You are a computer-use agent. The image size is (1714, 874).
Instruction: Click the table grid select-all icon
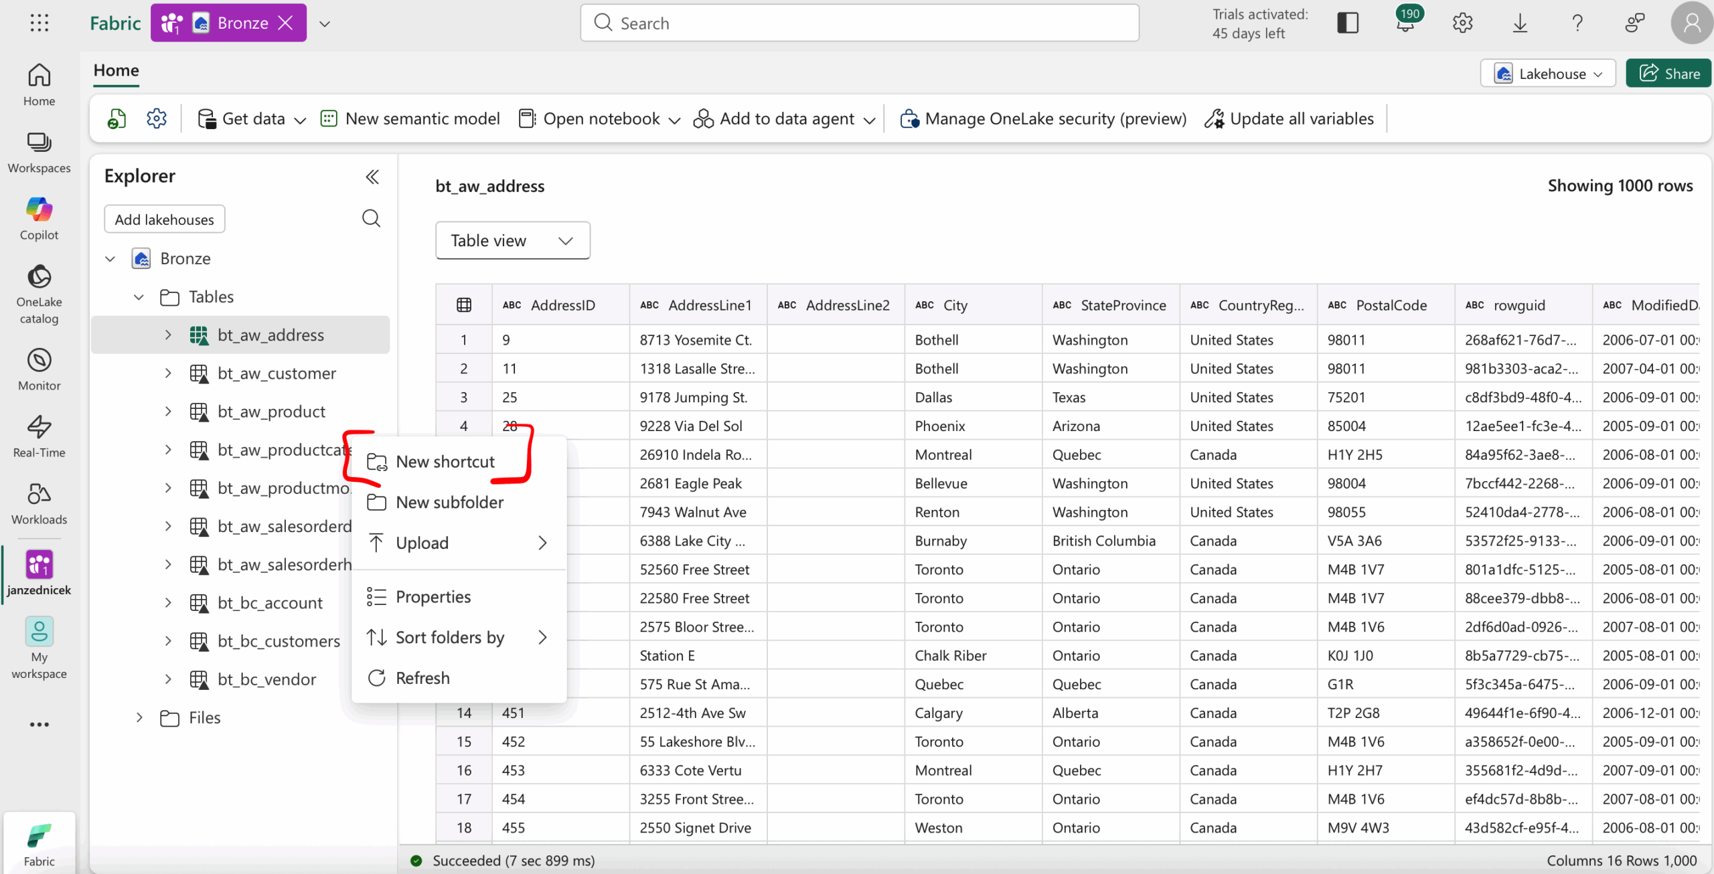pyautogui.click(x=463, y=305)
